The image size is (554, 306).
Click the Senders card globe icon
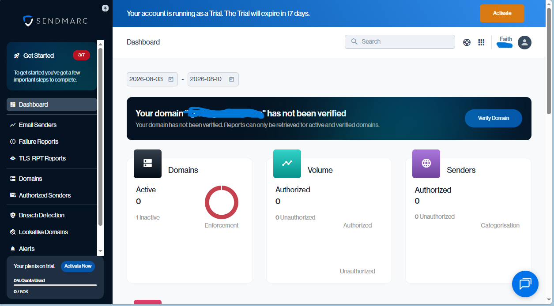coord(426,164)
